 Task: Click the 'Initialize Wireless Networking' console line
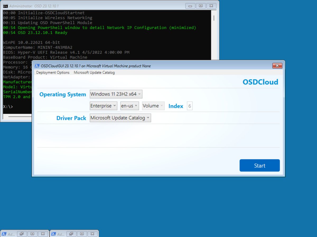pos(48,18)
